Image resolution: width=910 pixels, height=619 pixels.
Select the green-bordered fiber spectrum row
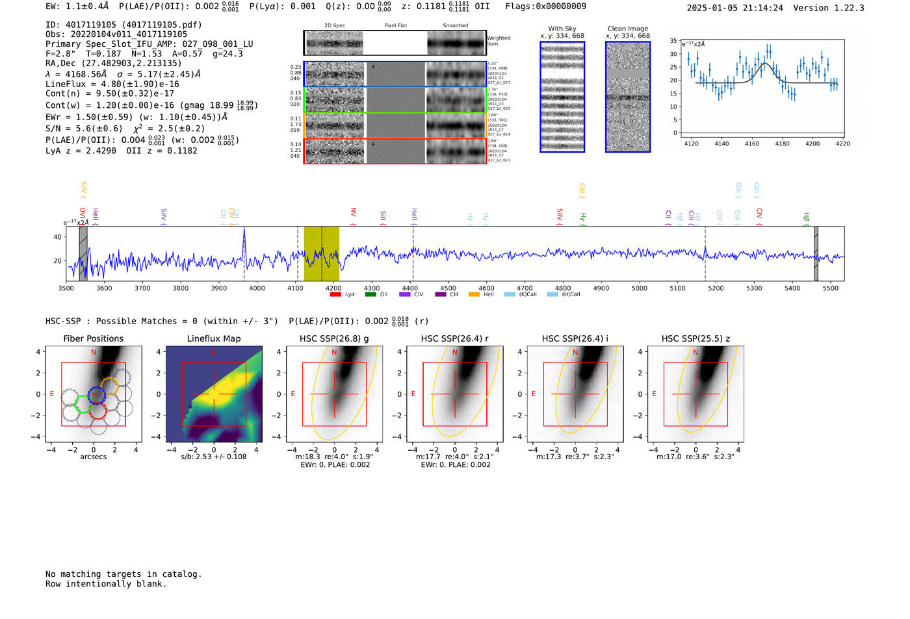tap(395, 100)
